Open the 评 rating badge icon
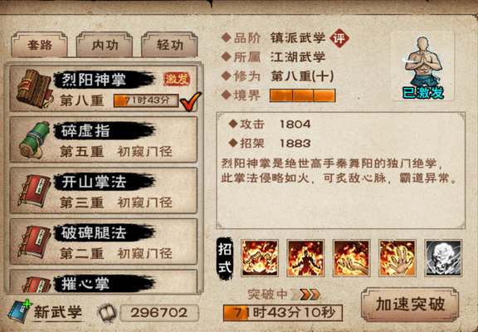Screen dimensions: 478x332 click(x=339, y=38)
